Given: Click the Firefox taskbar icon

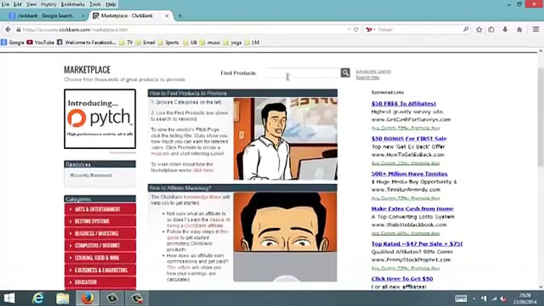Looking at the screenshot, I should [x=88, y=298].
